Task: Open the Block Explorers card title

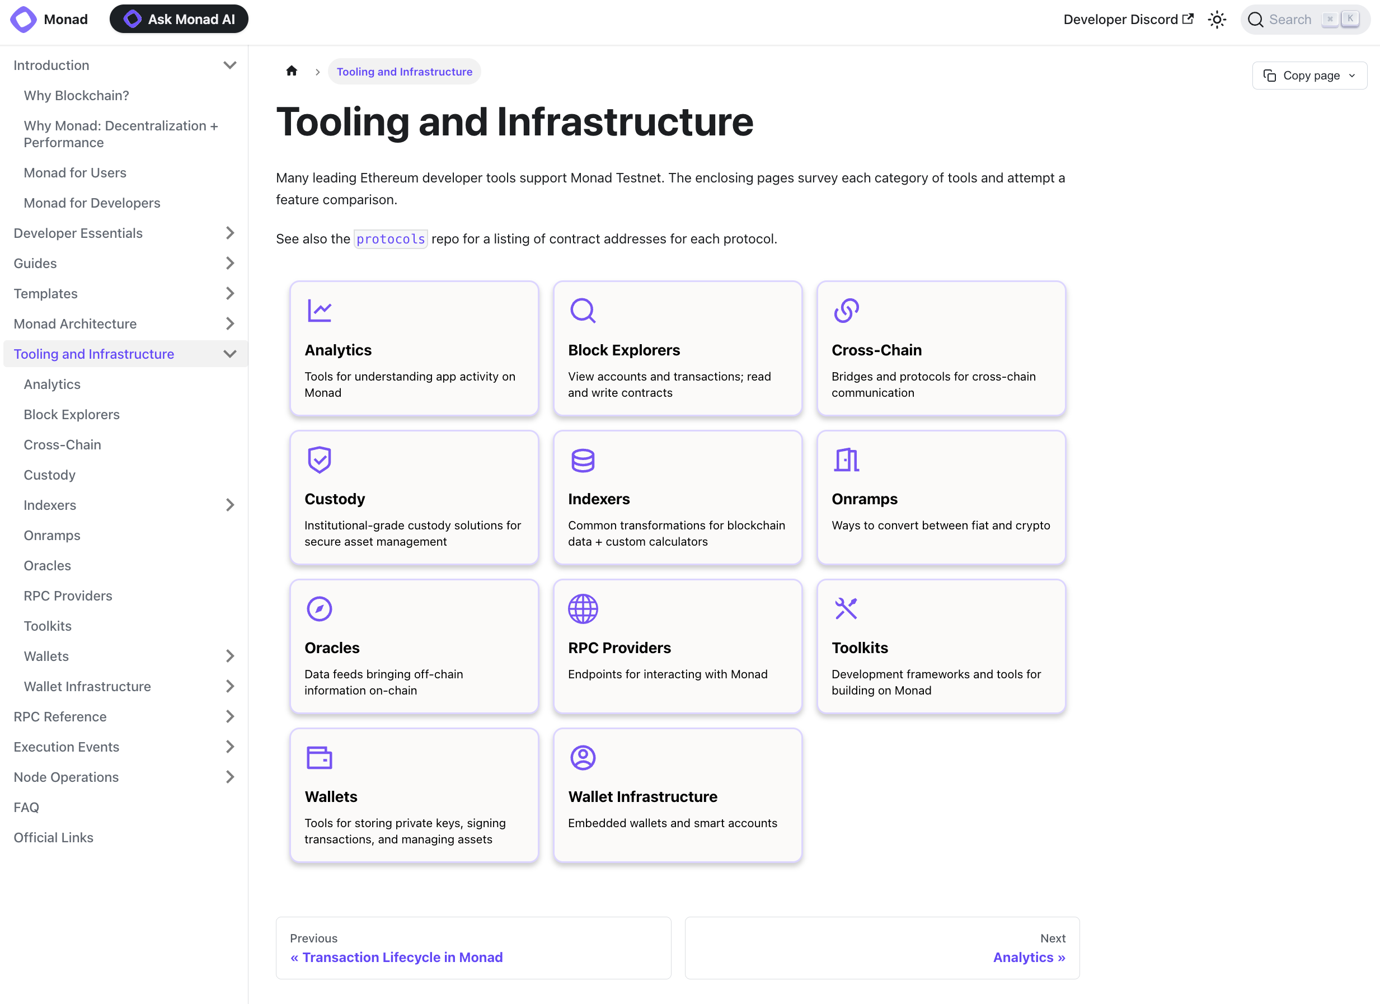Action: pyautogui.click(x=623, y=350)
